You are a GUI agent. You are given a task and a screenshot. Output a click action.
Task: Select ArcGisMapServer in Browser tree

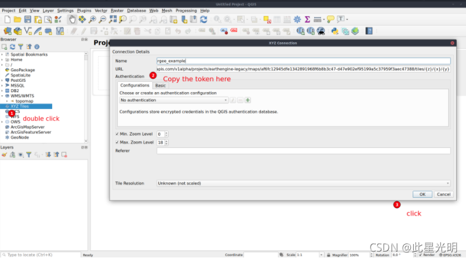tap(27, 127)
